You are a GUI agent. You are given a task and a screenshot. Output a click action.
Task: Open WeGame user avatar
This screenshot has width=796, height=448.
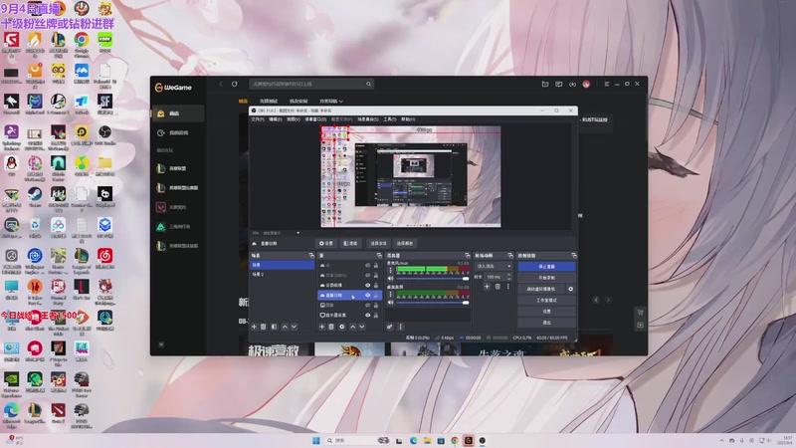pyautogui.click(x=586, y=84)
